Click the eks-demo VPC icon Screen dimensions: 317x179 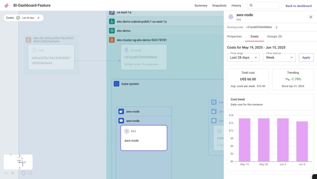112,31
